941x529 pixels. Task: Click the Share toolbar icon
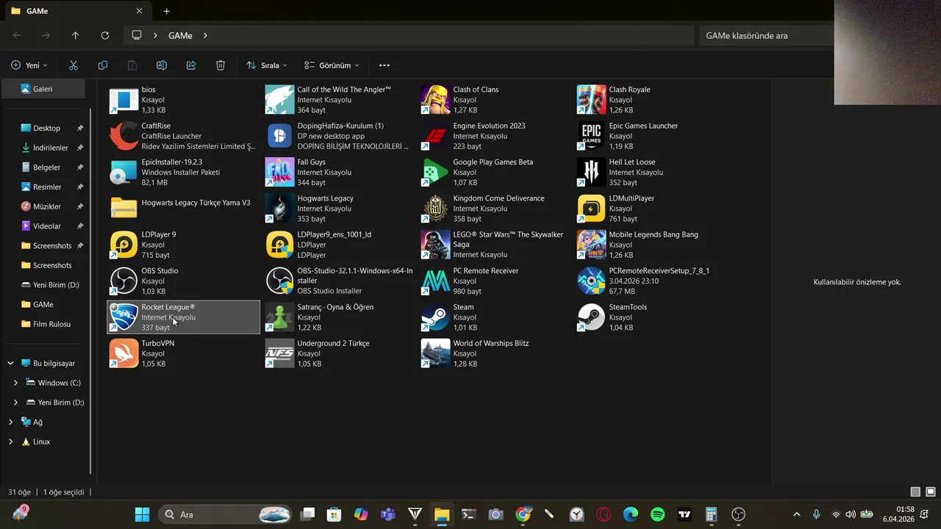coord(191,65)
